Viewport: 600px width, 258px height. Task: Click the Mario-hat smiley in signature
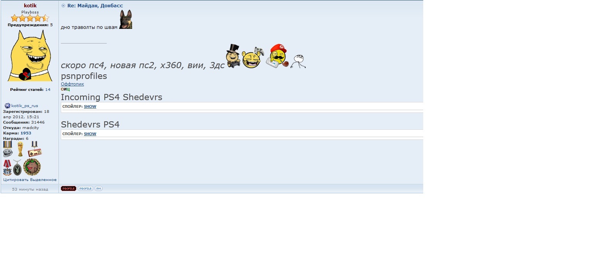(277, 56)
